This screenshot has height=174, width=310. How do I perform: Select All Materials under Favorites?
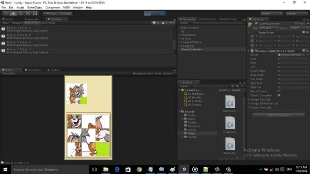pos(196,94)
